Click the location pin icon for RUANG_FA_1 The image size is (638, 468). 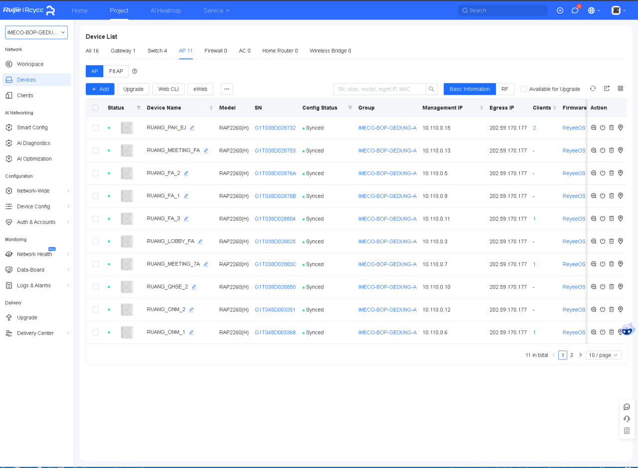(621, 196)
